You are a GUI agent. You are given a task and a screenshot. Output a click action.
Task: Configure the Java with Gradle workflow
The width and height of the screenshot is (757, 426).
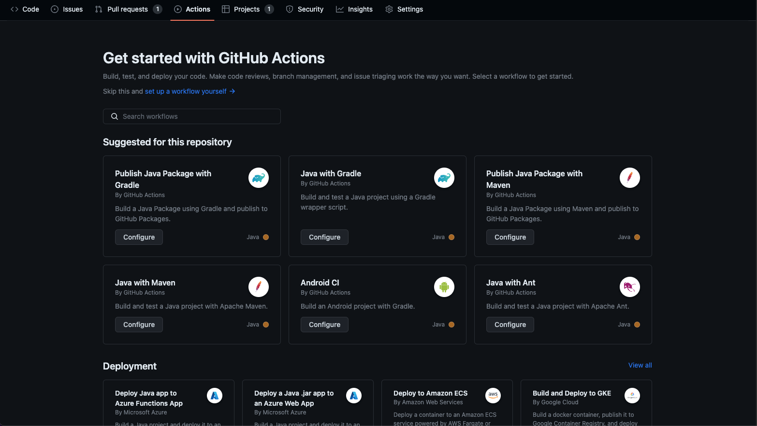pos(324,237)
